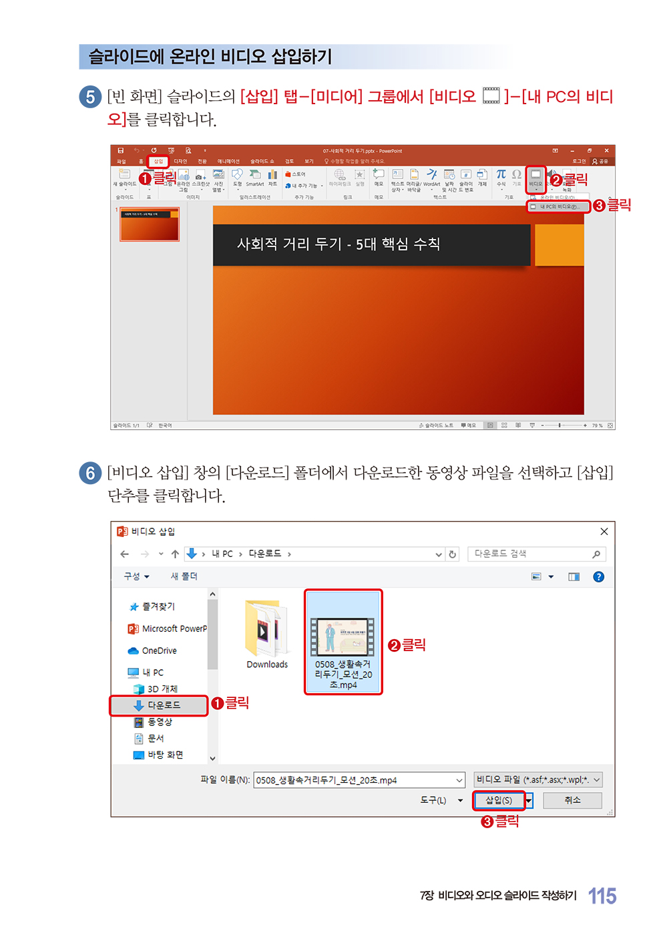Open the Tools (도구) dropdown
This screenshot has width=661, height=935.
(441, 800)
